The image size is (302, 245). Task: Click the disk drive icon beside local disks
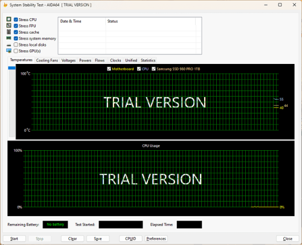[x=9, y=45]
